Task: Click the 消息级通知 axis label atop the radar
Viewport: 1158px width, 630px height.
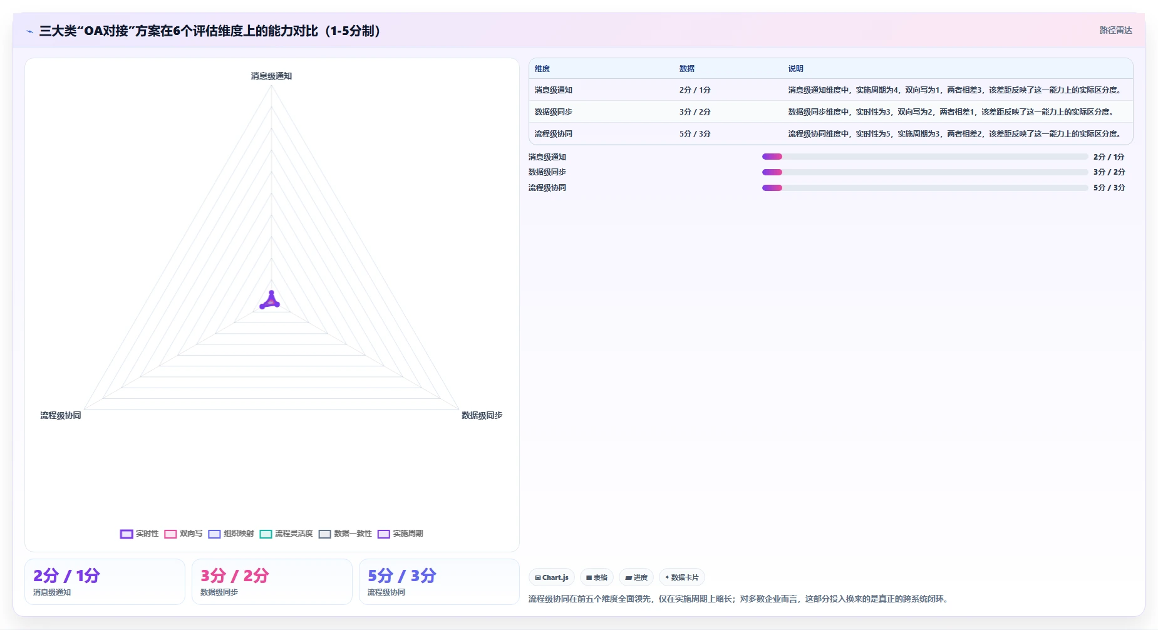Action: pyautogui.click(x=271, y=76)
